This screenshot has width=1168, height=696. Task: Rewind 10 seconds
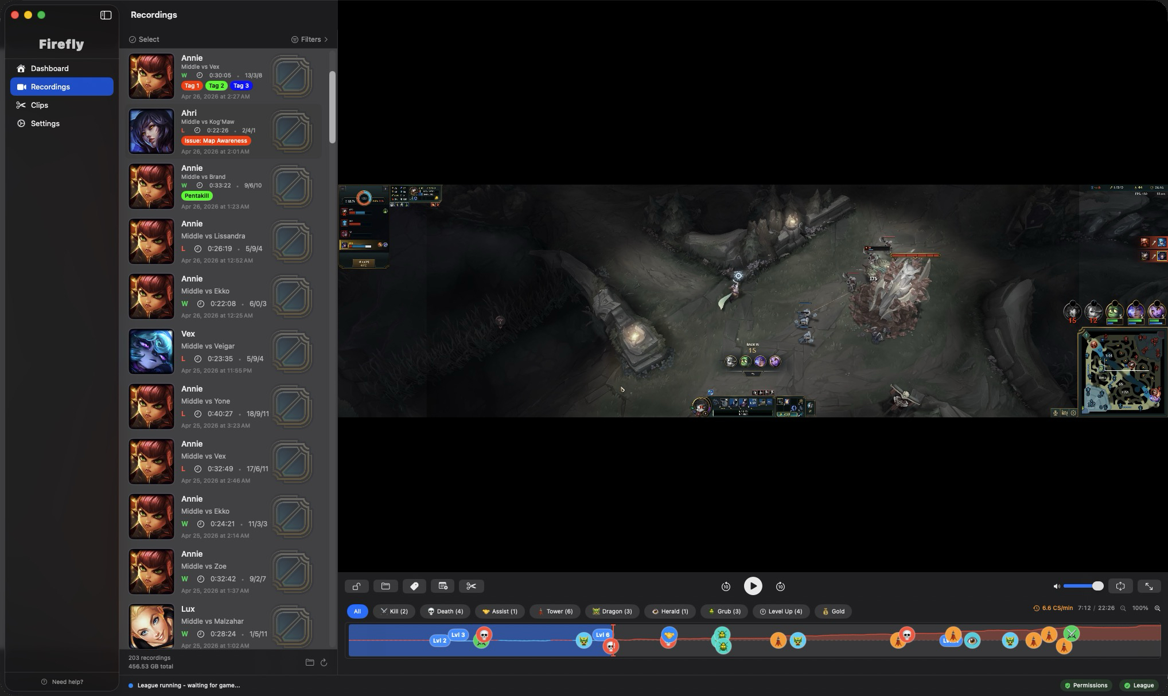[726, 586]
